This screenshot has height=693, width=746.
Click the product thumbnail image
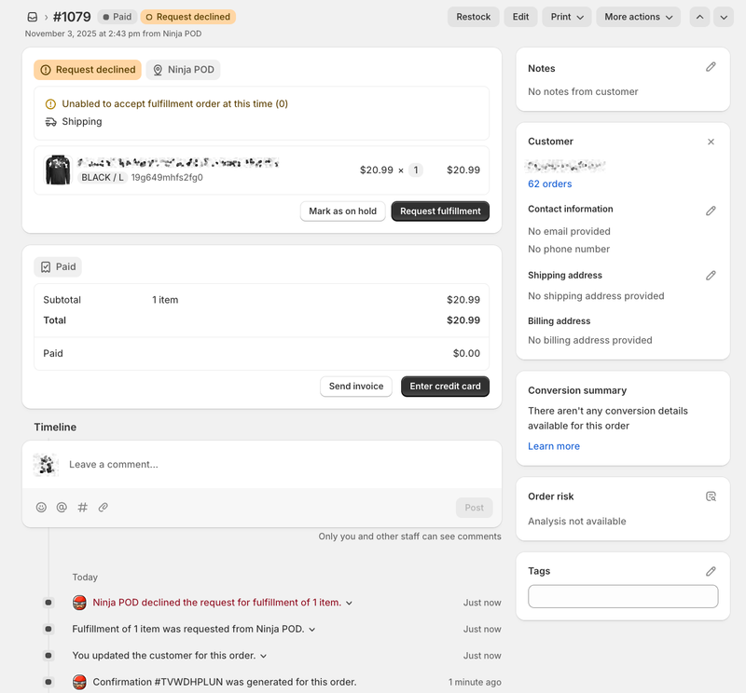tap(58, 170)
